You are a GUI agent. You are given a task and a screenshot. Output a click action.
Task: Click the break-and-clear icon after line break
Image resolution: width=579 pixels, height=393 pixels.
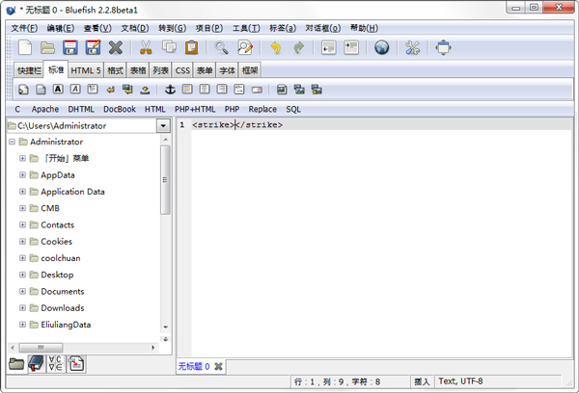[x=127, y=90]
